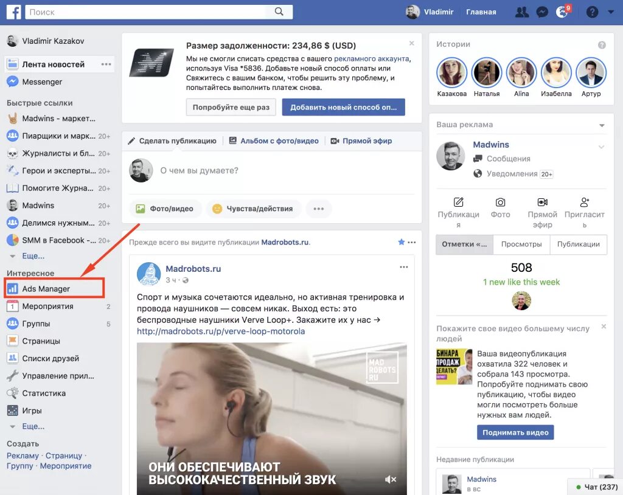
Task: Expand Еще... under Быстрые ссылки
Action: tap(33, 256)
